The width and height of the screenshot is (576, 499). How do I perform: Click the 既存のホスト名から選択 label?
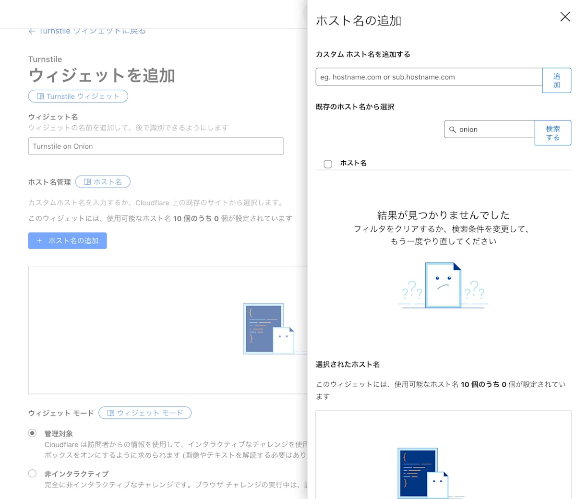point(355,107)
